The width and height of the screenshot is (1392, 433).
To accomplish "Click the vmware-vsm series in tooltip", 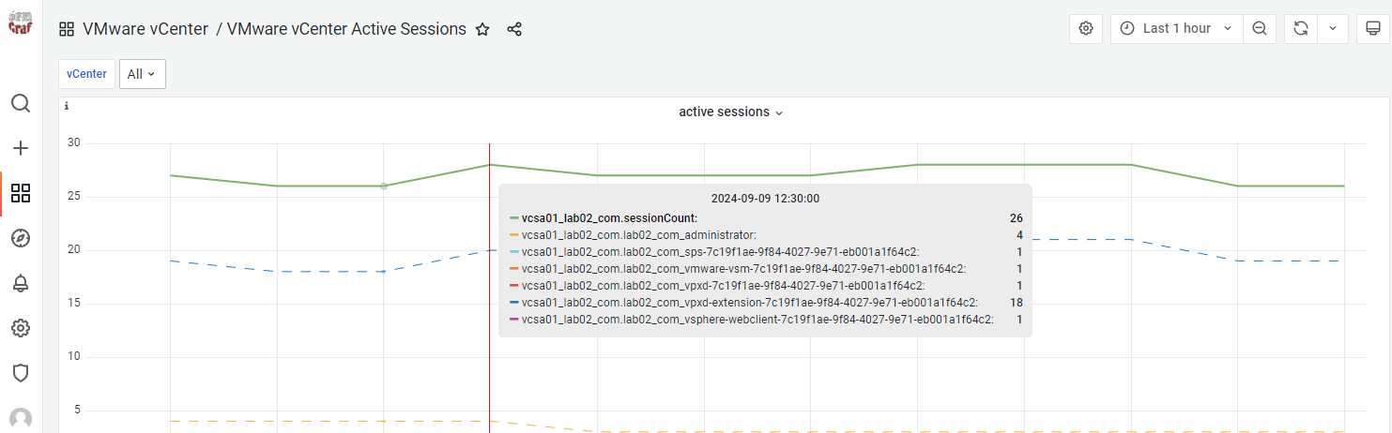I will 743,269.
